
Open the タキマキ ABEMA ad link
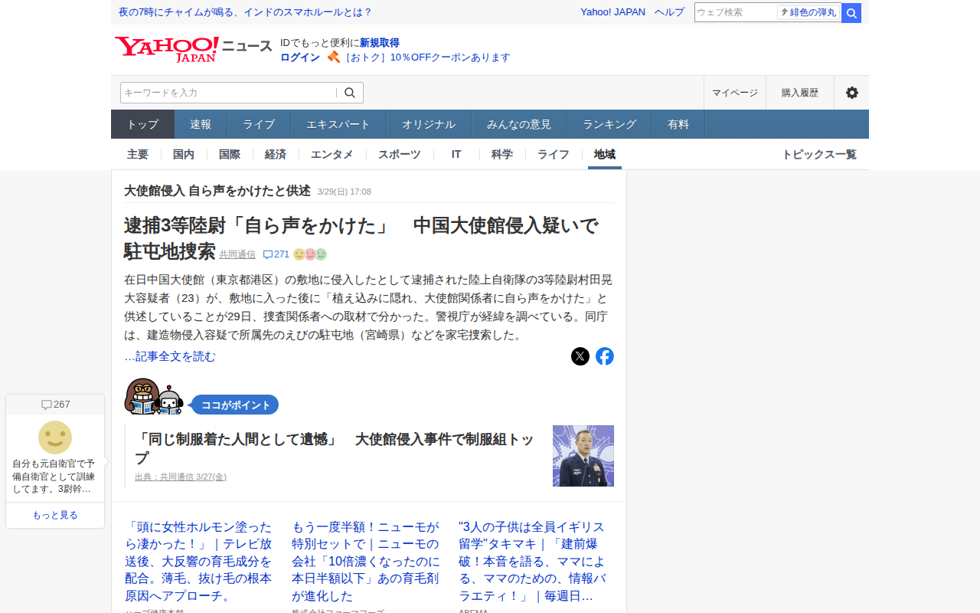point(533,562)
